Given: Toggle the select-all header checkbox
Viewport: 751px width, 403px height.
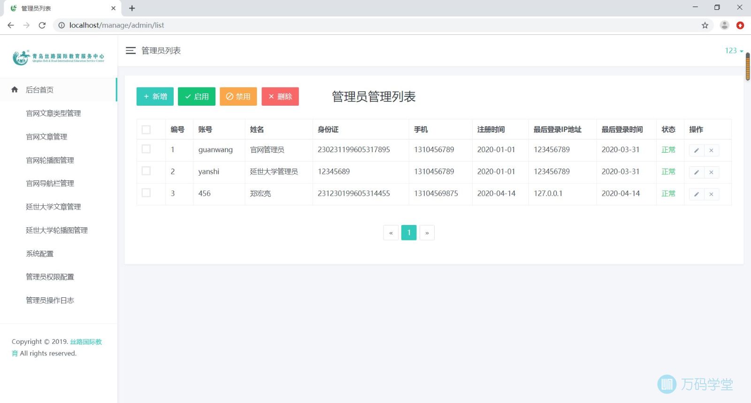Looking at the screenshot, I should click(146, 130).
